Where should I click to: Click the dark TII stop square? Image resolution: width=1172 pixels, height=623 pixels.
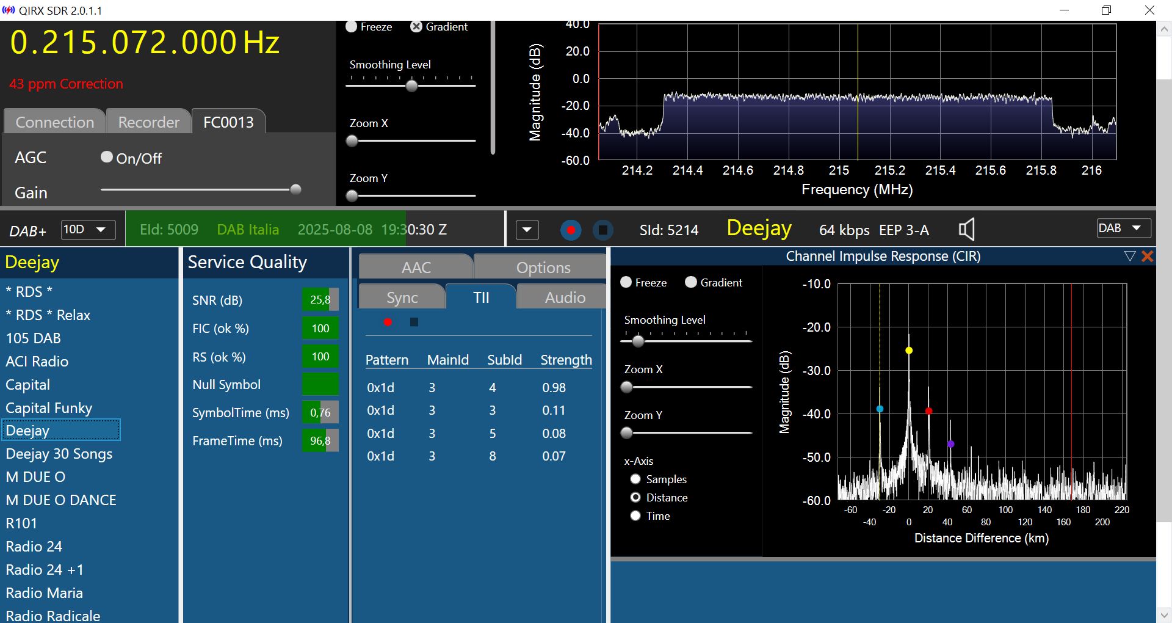414,322
